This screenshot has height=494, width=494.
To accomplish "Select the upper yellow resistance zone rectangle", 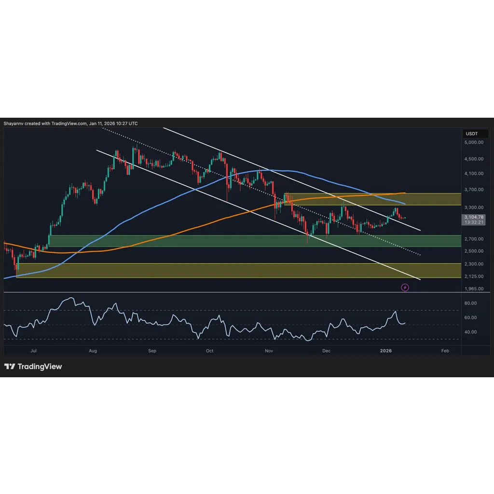I will point(372,199).
